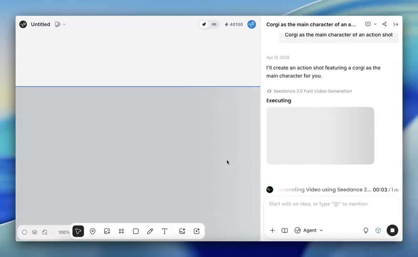Open the AI image generator tool
The image size is (418, 257).
pos(182,231)
